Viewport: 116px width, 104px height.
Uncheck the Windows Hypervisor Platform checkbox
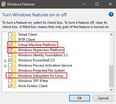(10, 50)
